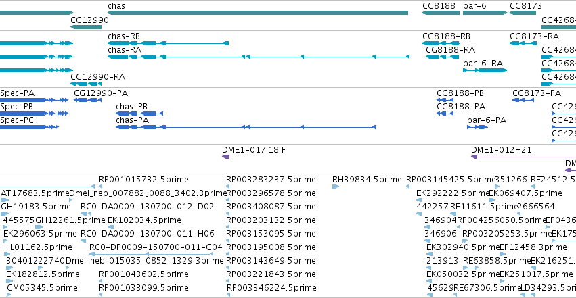This screenshot has width=576, height=298.
Task: Click the par-6 gene arrow
Action: tap(485, 13)
